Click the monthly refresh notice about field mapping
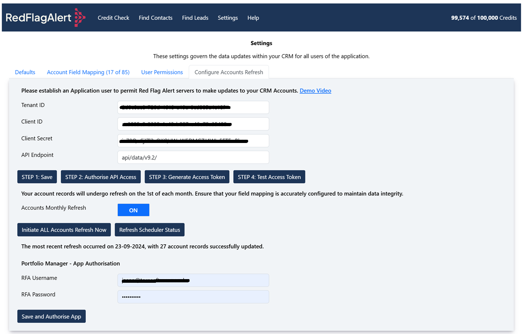525x334 pixels. [212, 193]
